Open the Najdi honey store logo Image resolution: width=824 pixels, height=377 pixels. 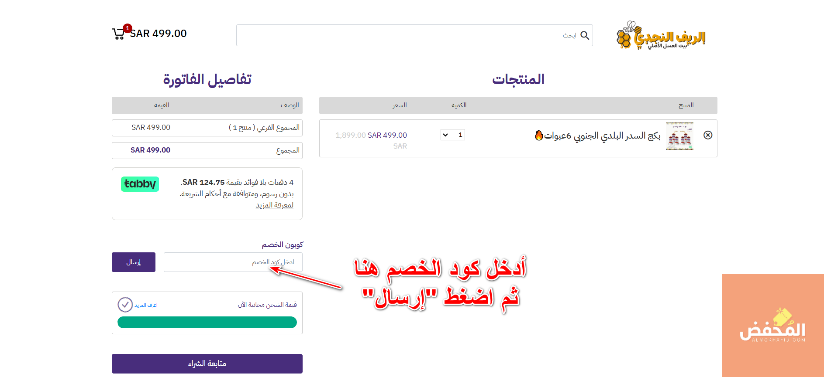pyautogui.click(x=661, y=36)
